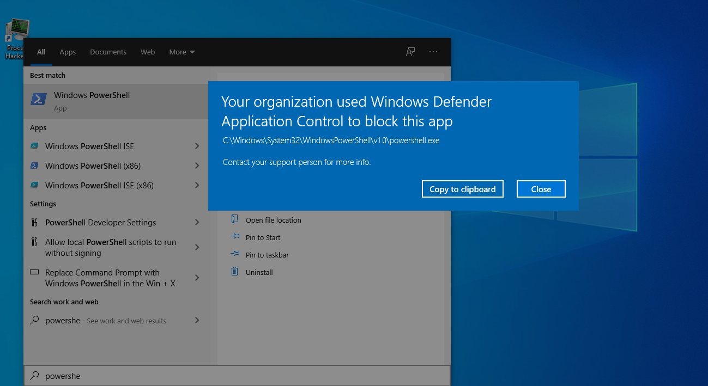Open the three-dot options menu
Viewport: 708px width, 386px height.
click(x=433, y=52)
